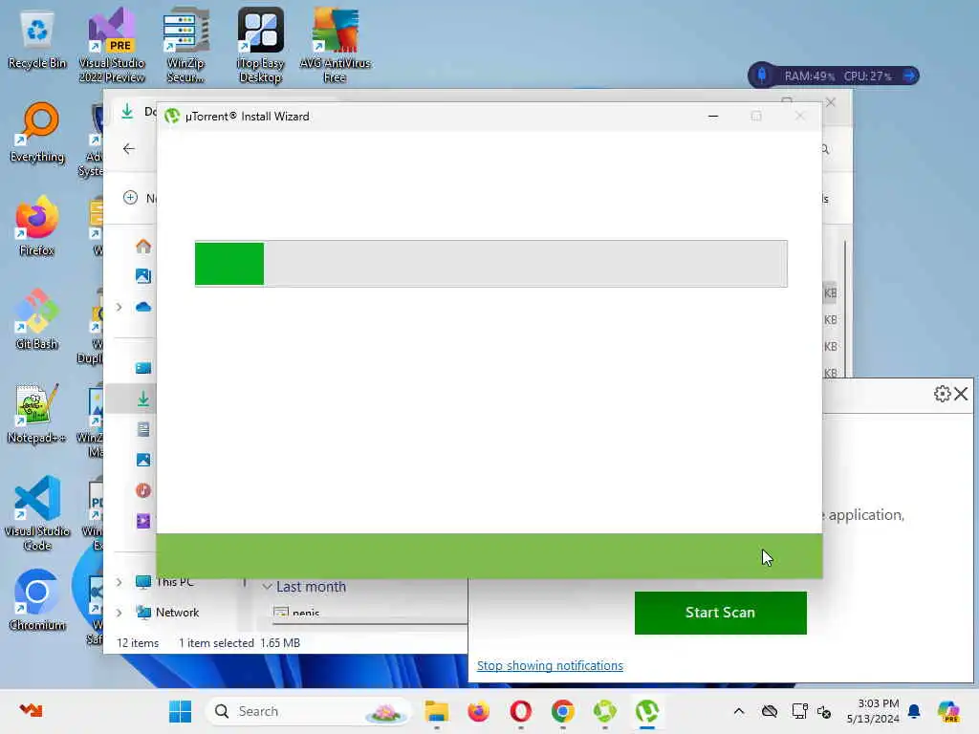Open AVG AntiVirus Free desktop shortcut
The image size is (979, 734).
(x=336, y=45)
